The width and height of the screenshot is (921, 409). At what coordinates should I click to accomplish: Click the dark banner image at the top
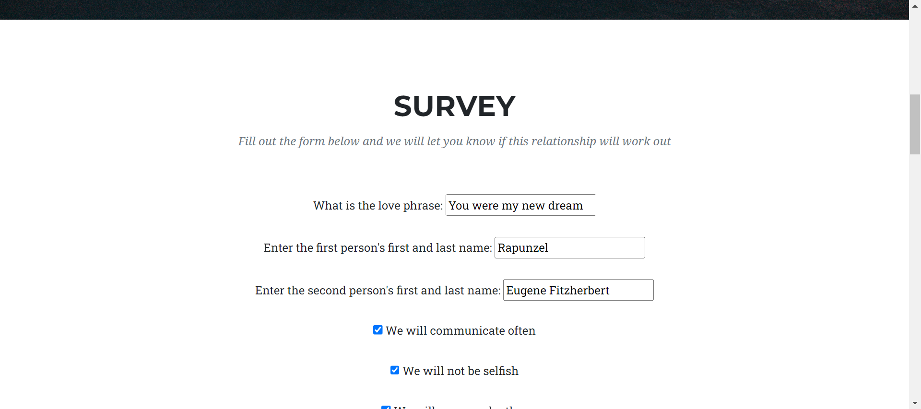coord(454,10)
